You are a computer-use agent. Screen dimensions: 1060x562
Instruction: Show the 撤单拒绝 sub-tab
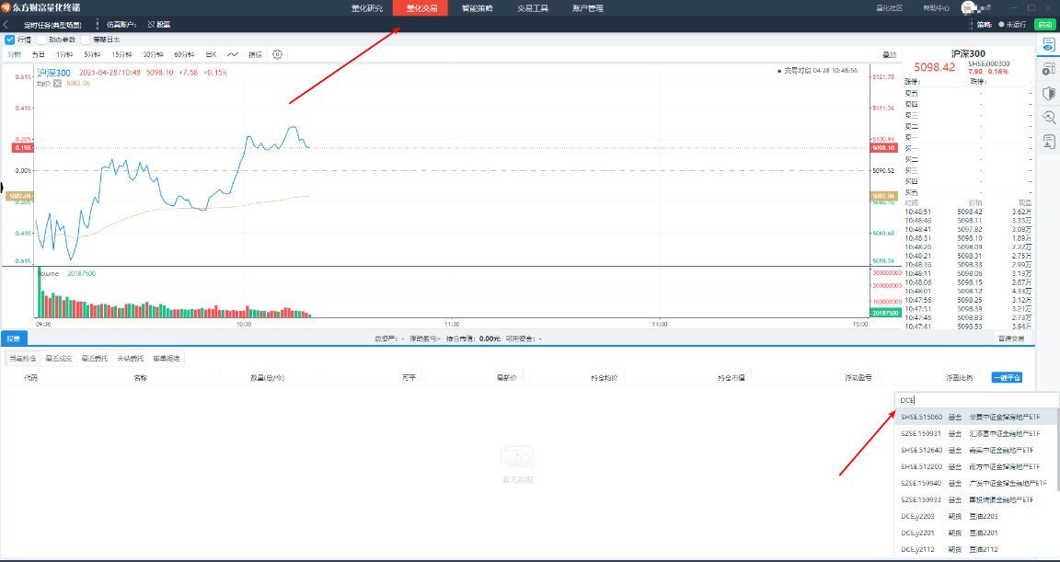coord(167,358)
